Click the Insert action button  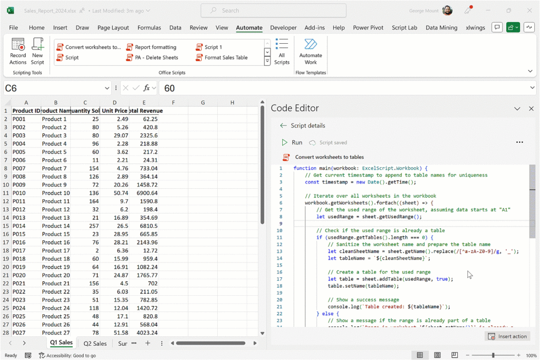coord(507,336)
